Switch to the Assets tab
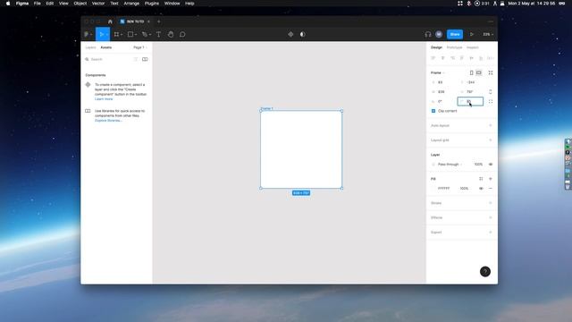The height and width of the screenshot is (322, 572). [x=106, y=47]
